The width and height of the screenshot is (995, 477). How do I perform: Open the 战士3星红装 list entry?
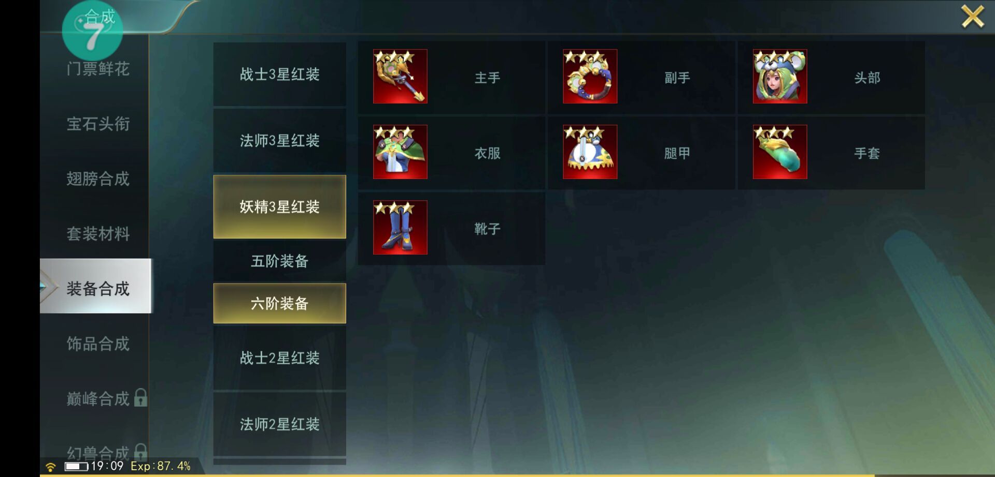point(280,74)
